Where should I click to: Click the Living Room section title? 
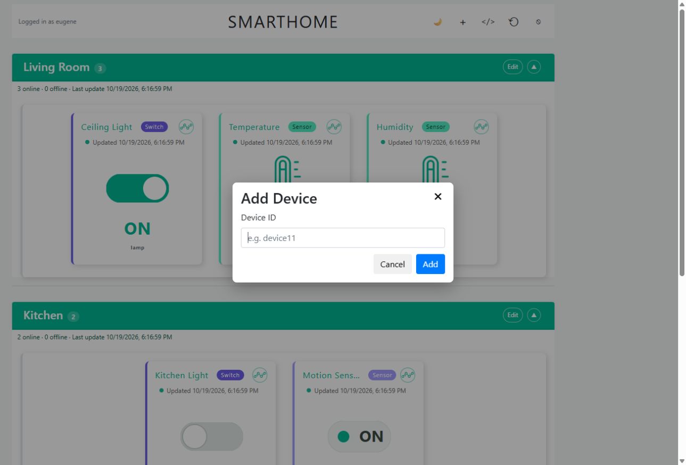[x=56, y=67]
